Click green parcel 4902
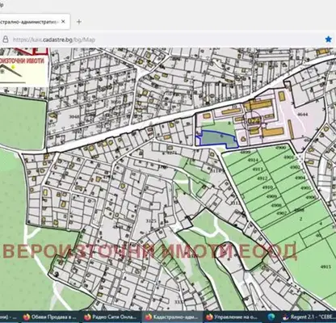Screen dimensions: 336x323 pos(295,167)
